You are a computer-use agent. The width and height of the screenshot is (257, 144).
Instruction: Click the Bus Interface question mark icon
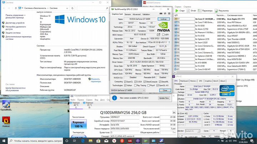click(169, 42)
